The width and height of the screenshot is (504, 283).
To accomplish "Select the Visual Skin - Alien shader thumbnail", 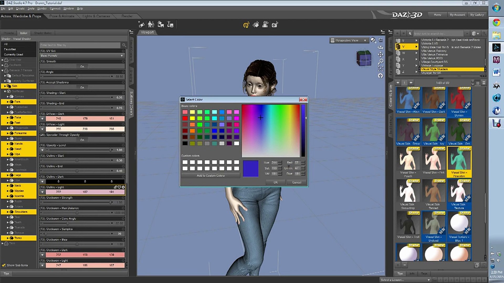I will [x=408, y=100].
